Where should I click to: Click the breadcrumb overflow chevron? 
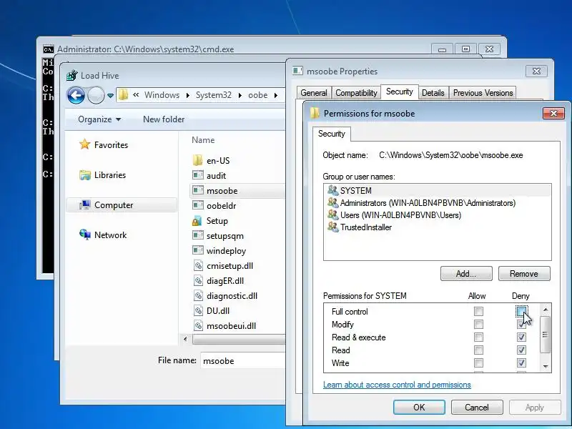pos(136,95)
